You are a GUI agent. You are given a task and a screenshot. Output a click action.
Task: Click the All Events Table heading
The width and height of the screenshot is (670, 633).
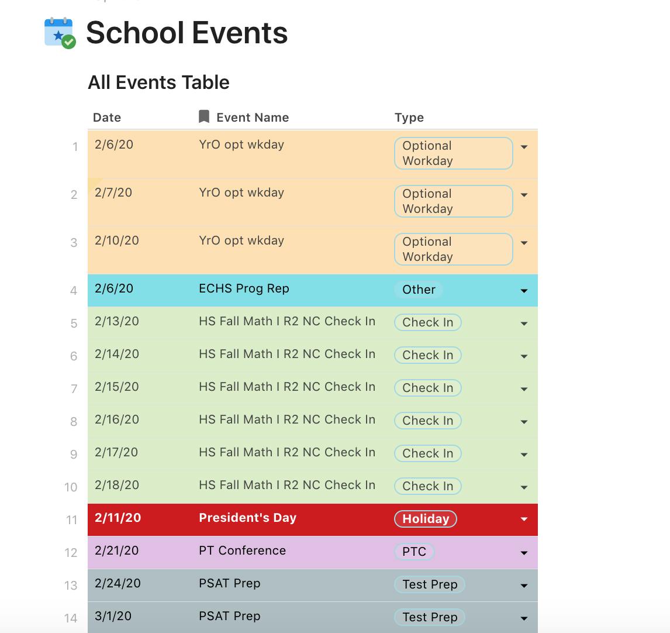(158, 82)
